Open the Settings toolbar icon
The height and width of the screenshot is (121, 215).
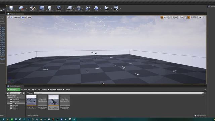(59, 9)
